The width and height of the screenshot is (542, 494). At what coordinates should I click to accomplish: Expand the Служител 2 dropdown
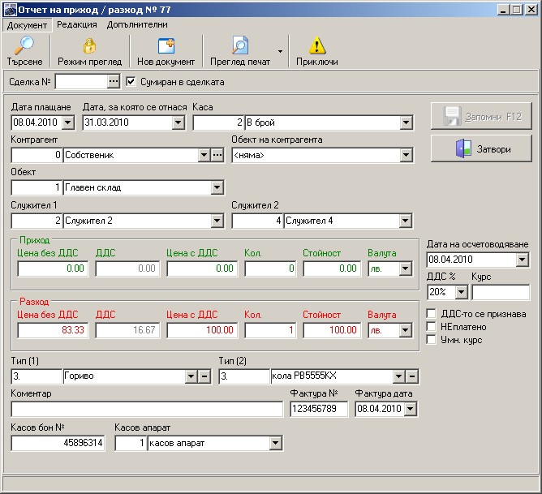click(405, 221)
